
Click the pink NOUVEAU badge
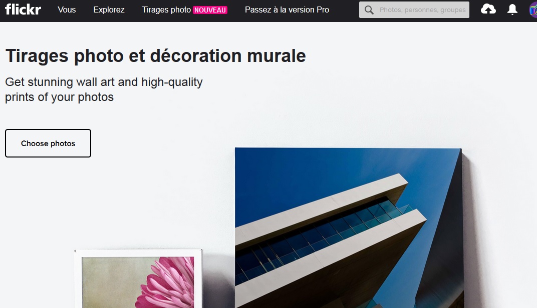211,9
